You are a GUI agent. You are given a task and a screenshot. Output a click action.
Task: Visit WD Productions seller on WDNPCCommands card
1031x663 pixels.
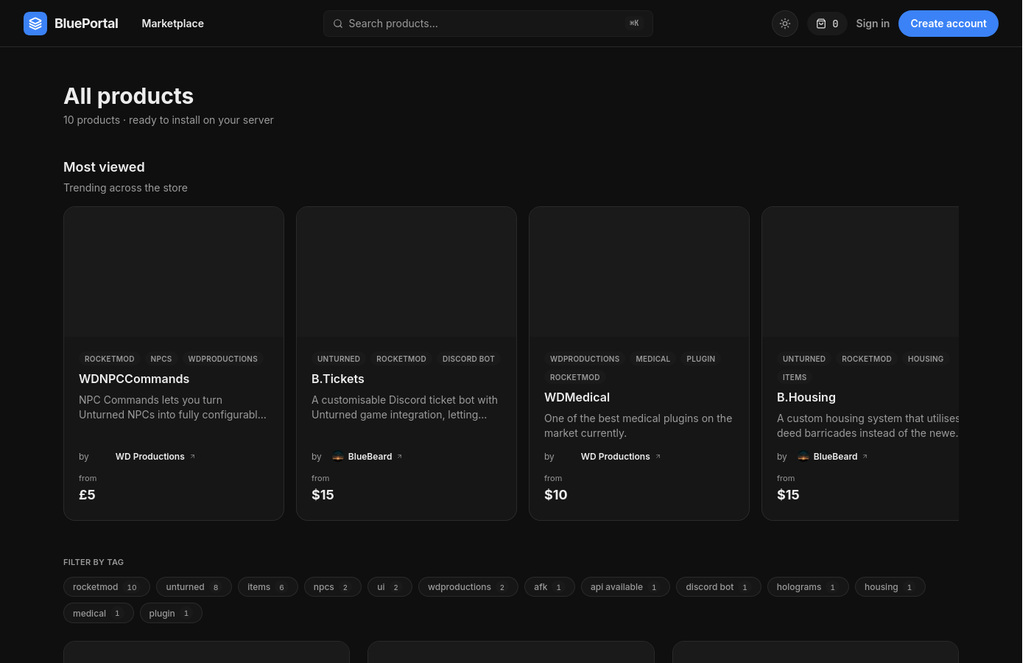click(150, 457)
